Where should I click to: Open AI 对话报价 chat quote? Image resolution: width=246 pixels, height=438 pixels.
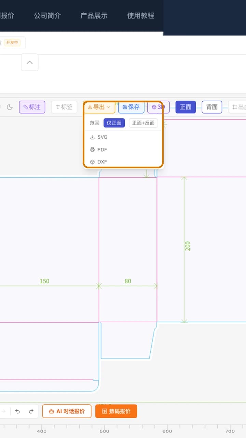click(67, 411)
